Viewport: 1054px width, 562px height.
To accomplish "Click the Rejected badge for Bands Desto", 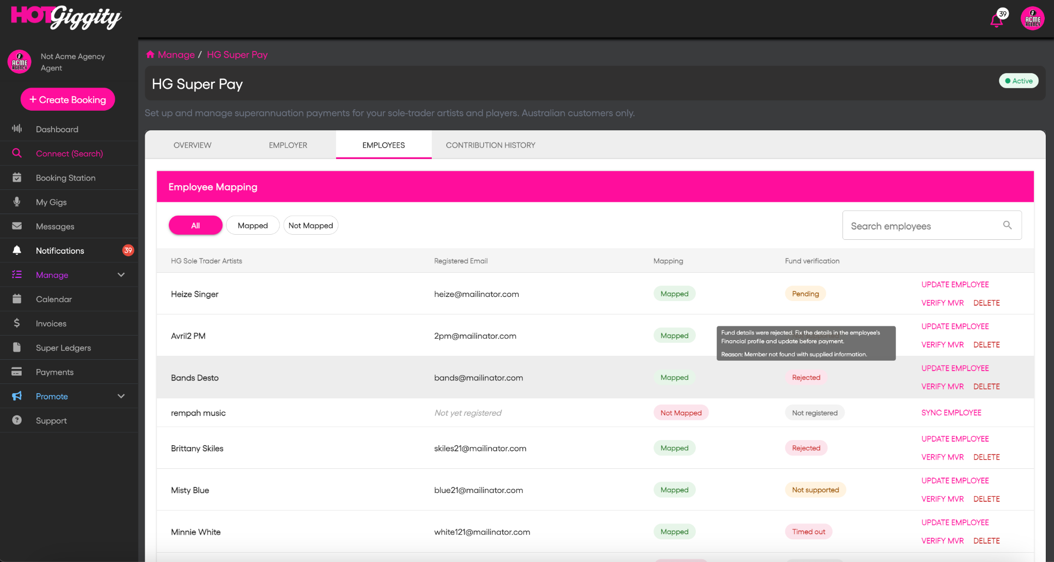I will [x=806, y=377].
